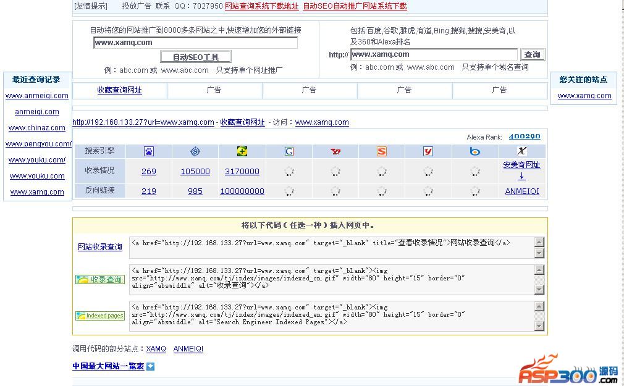Open the 安美奇网址 link
624x386 pixels.
coord(521,165)
